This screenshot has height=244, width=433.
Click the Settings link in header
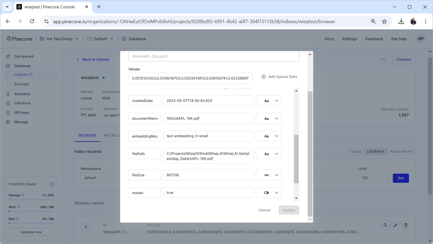[x=350, y=39]
